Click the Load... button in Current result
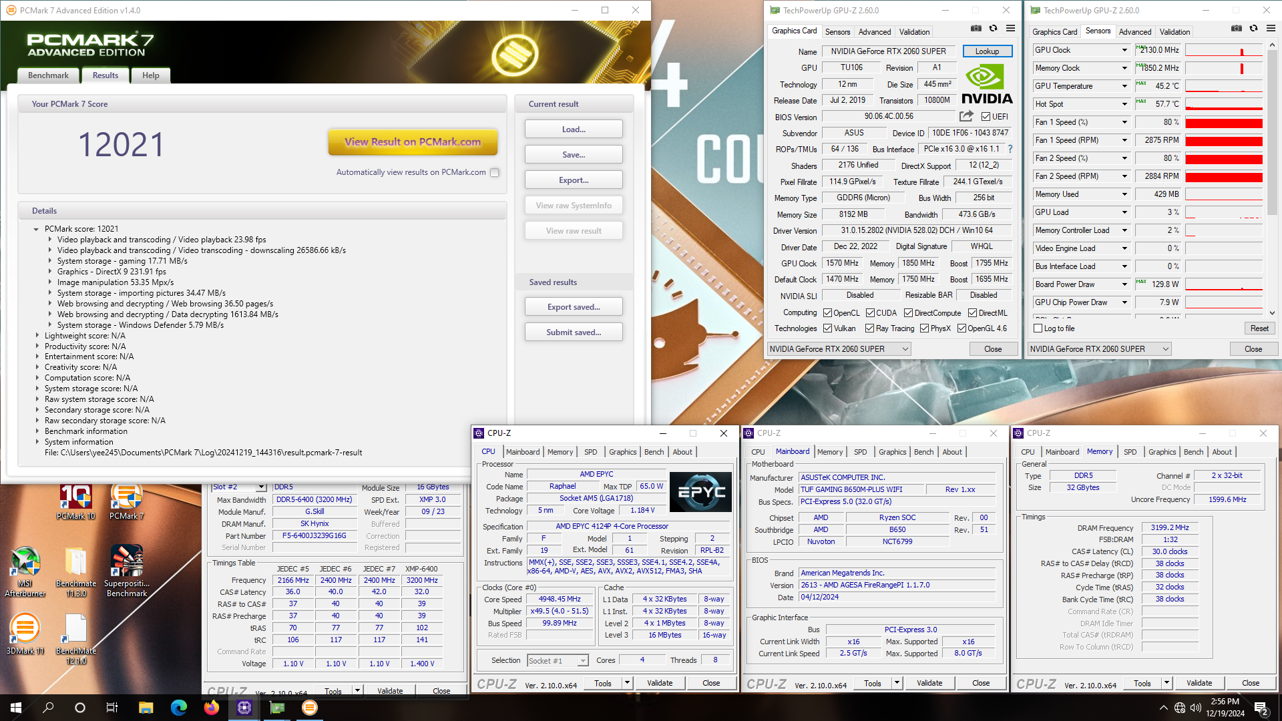Viewport: 1282px width, 721px height. click(x=574, y=130)
